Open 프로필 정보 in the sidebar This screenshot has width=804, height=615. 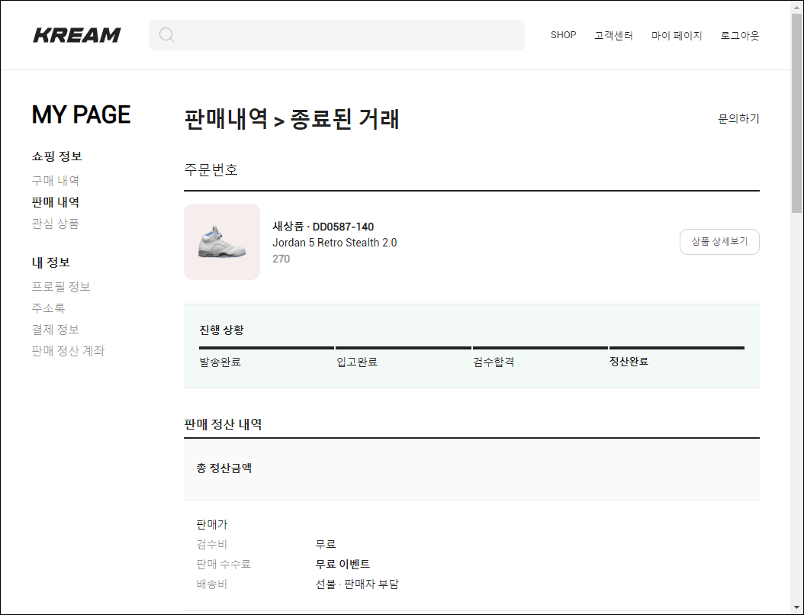pos(61,287)
